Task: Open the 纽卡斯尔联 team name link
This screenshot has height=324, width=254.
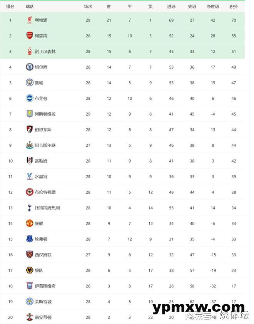Action: tap(45, 145)
